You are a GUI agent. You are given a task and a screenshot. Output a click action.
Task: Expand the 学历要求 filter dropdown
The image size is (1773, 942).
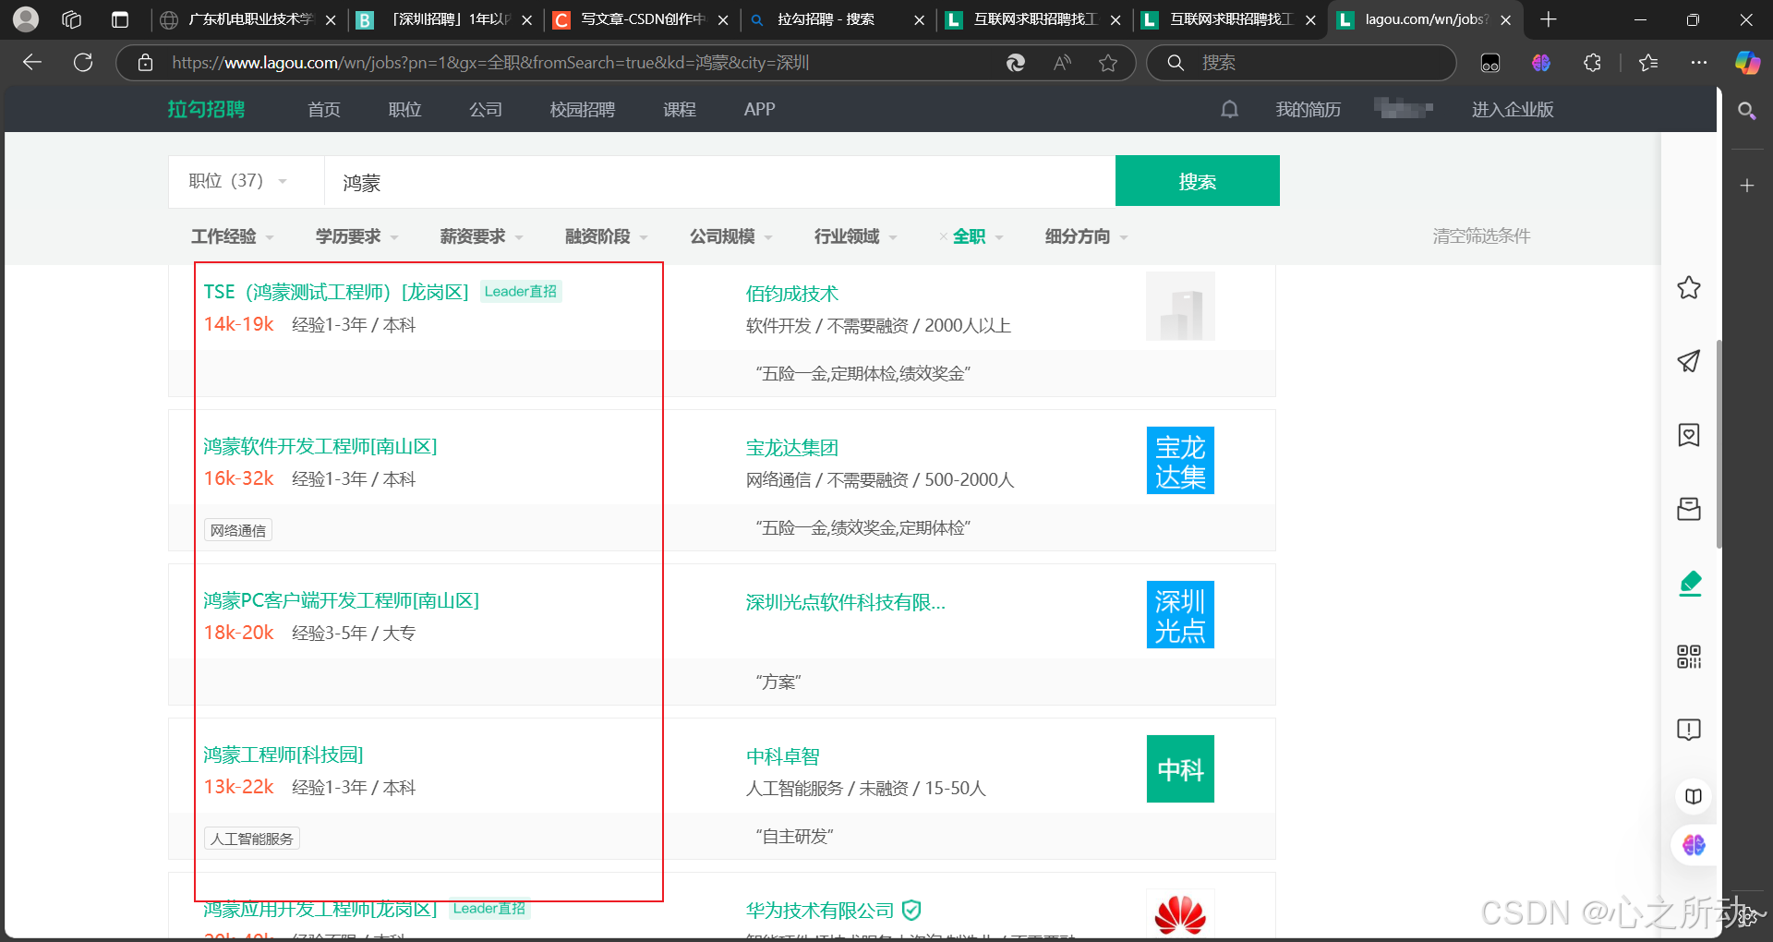[x=357, y=236]
